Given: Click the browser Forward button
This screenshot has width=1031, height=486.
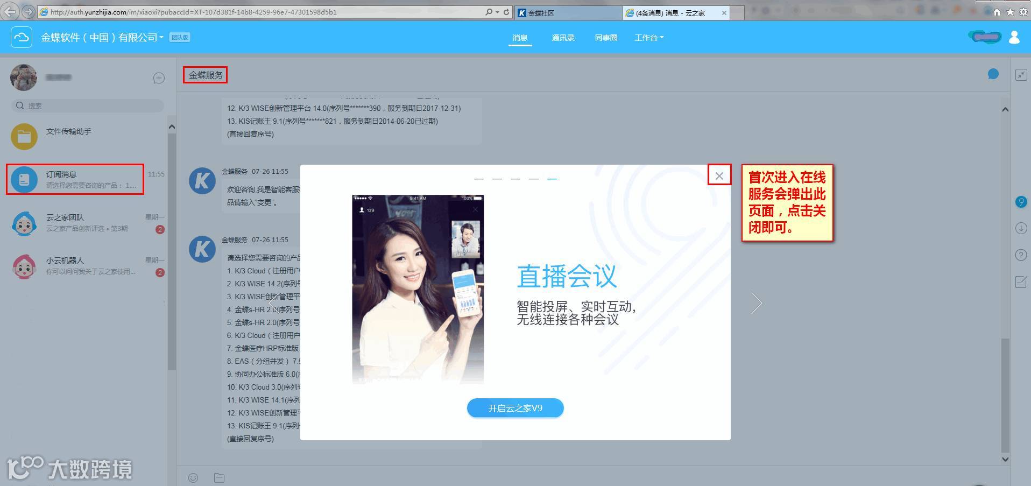Looking at the screenshot, I should (x=29, y=11).
